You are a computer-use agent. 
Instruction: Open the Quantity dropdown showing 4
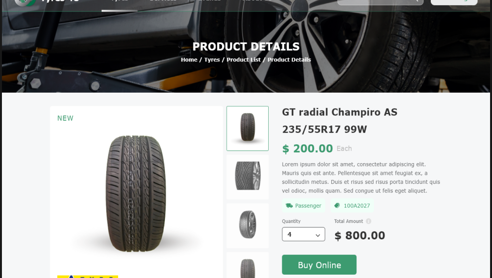coord(303,235)
